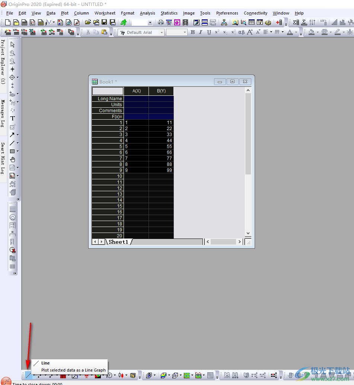354x385 pixels.
Task: Toggle Italic text formatting
Action: click(x=201, y=32)
